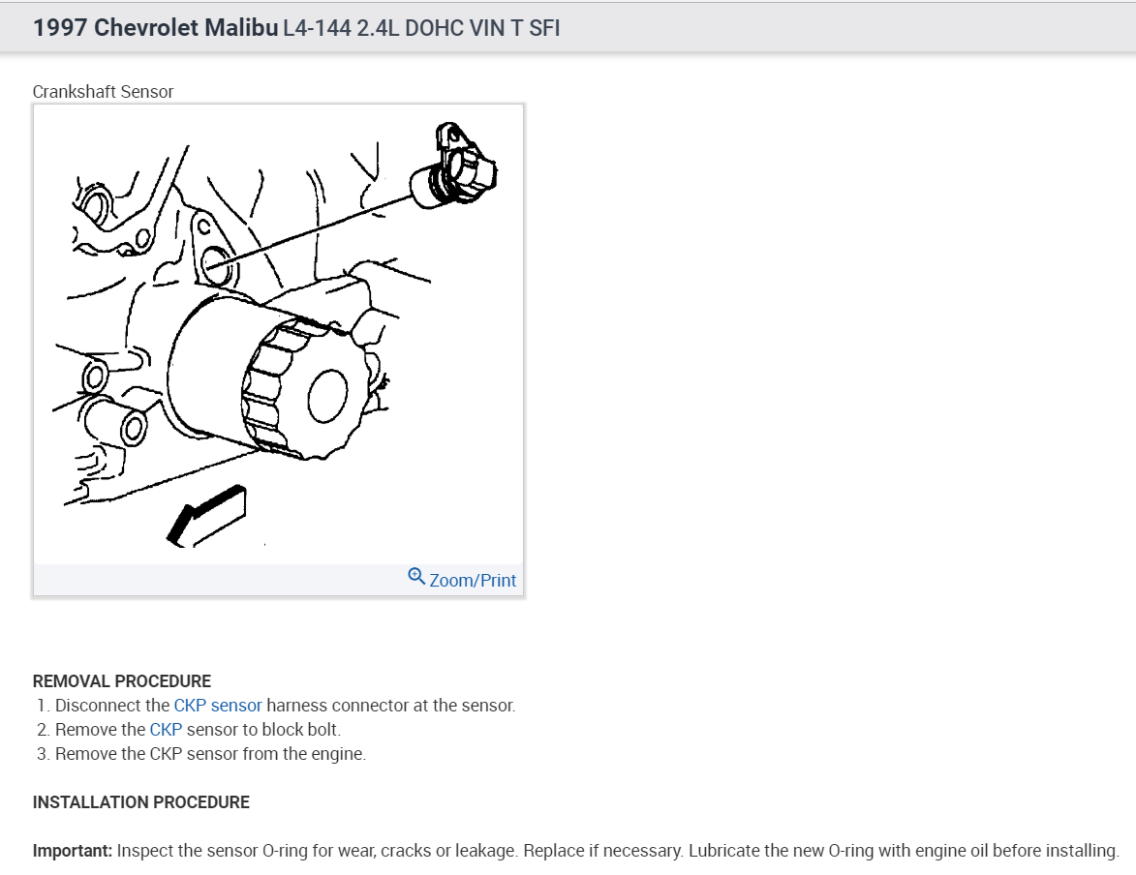
Task: Open the Zoom/Print link
Action: (x=473, y=580)
